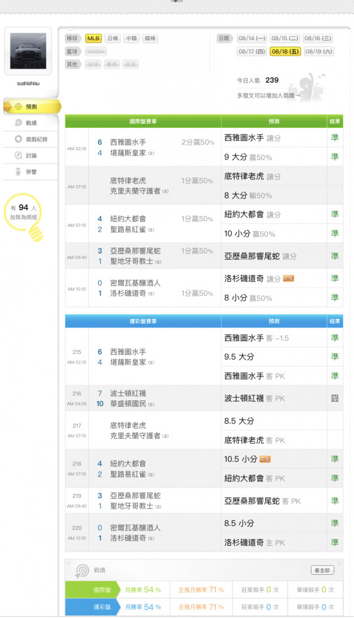Click 西雅圖水手 客 -1.5 prediction

click(x=256, y=338)
